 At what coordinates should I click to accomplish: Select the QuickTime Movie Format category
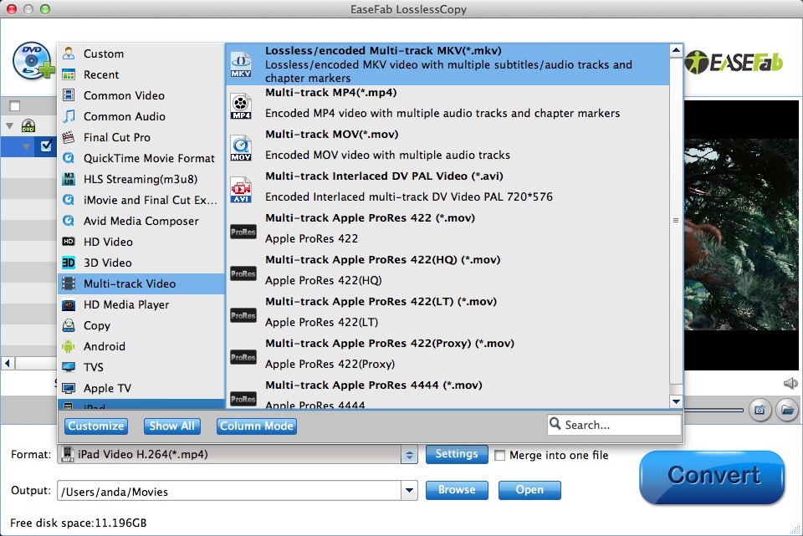pos(141,158)
